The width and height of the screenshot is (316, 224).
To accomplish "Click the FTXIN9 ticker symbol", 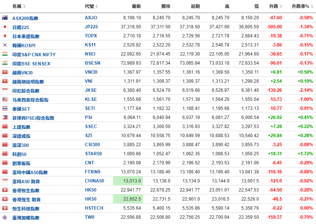I will 92,172.
